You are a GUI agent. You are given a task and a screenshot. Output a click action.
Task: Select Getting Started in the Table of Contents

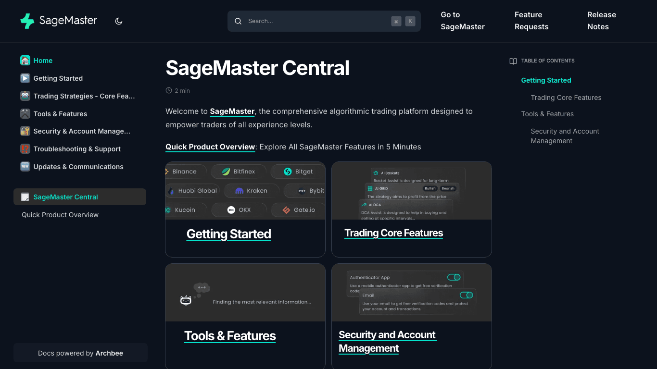point(546,80)
